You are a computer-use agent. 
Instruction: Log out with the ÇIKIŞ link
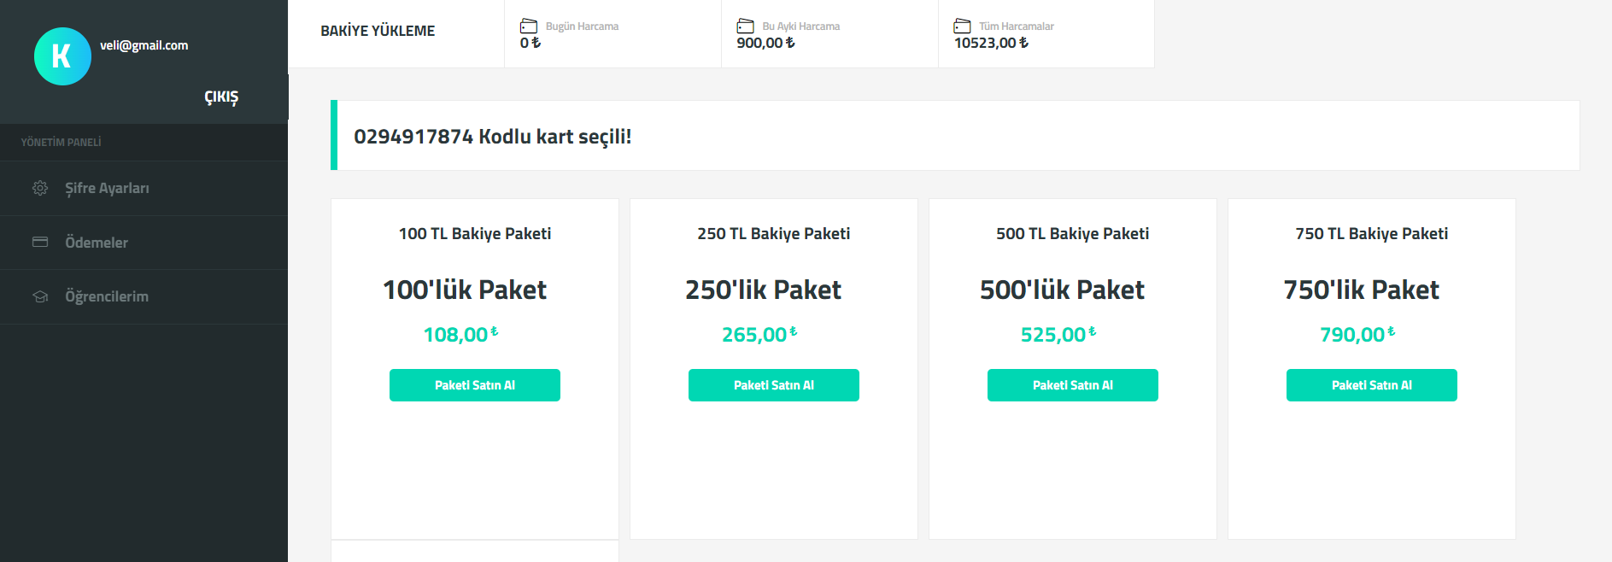221,97
